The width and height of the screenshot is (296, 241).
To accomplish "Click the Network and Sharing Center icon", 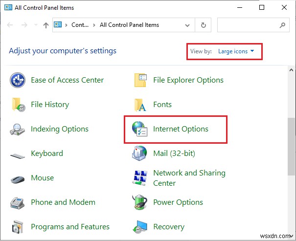I will pyautogui.click(x=140, y=178).
